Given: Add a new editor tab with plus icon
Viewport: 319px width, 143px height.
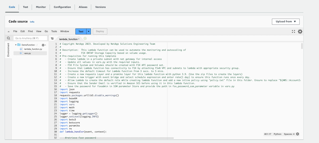Looking at the screenshot, I should (x=85, y=38).
